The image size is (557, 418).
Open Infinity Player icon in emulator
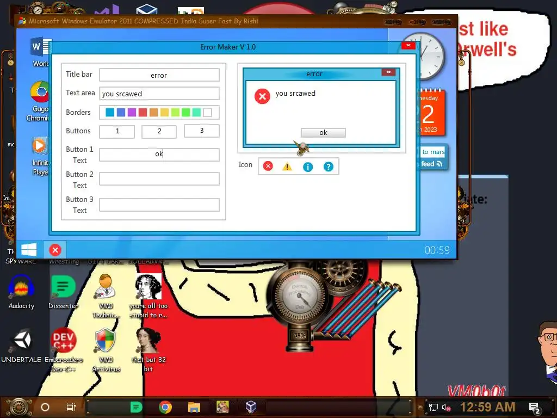point(40,156)
